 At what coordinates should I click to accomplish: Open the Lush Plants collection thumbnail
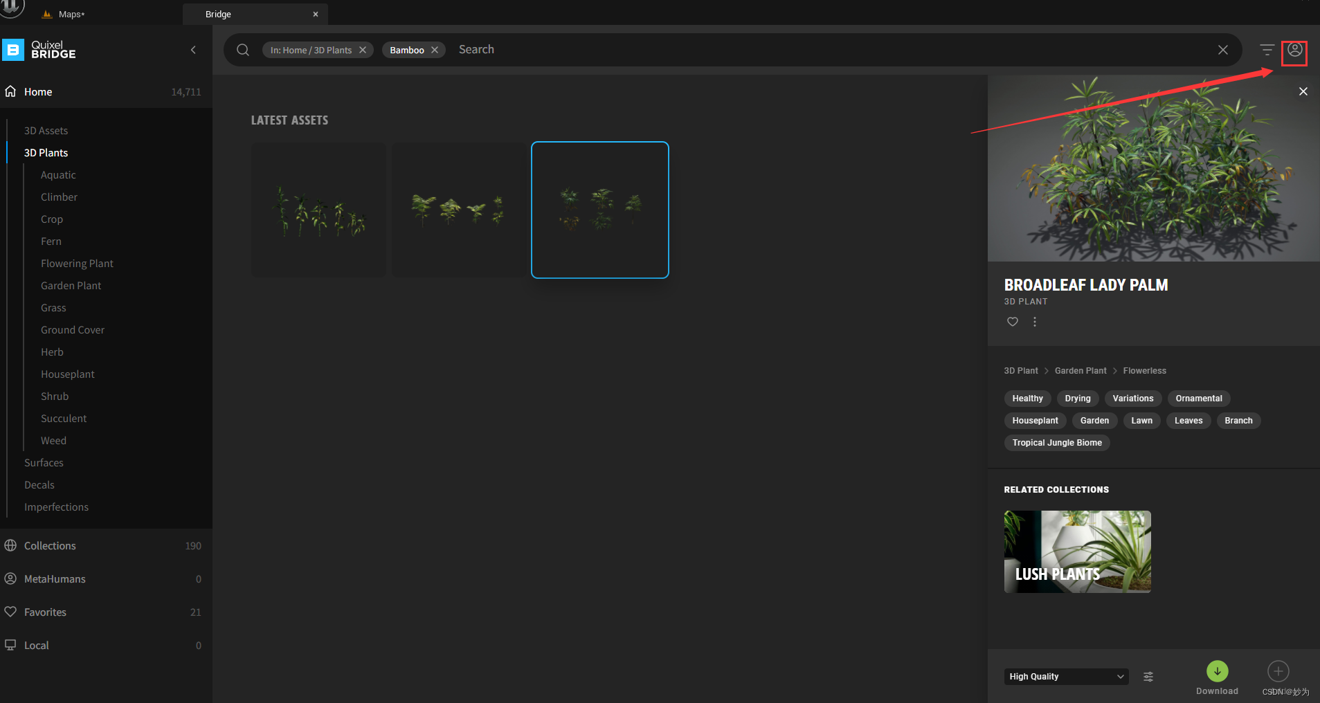pyautogui.click(x=1078, y=551)
